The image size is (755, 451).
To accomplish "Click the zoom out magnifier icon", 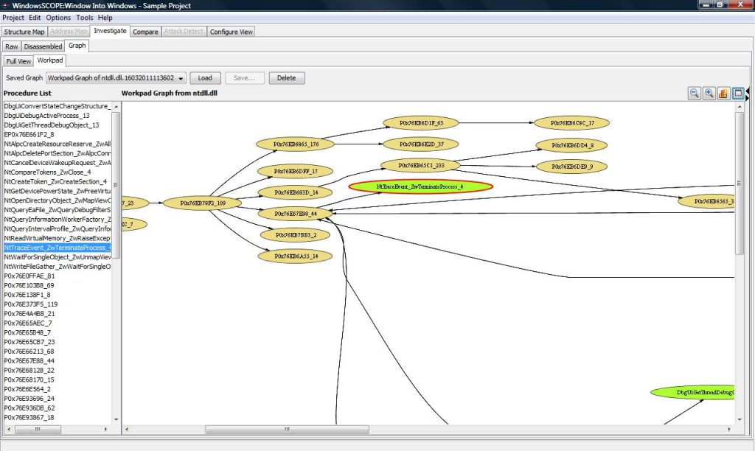I will 694,94.
